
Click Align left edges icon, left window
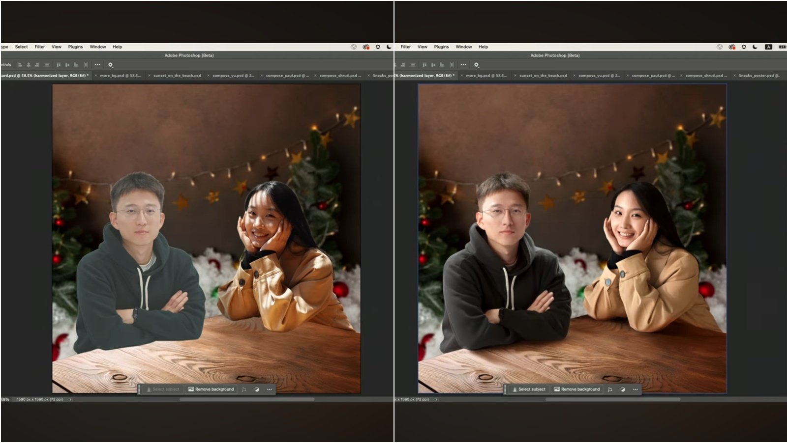(20, 64)
